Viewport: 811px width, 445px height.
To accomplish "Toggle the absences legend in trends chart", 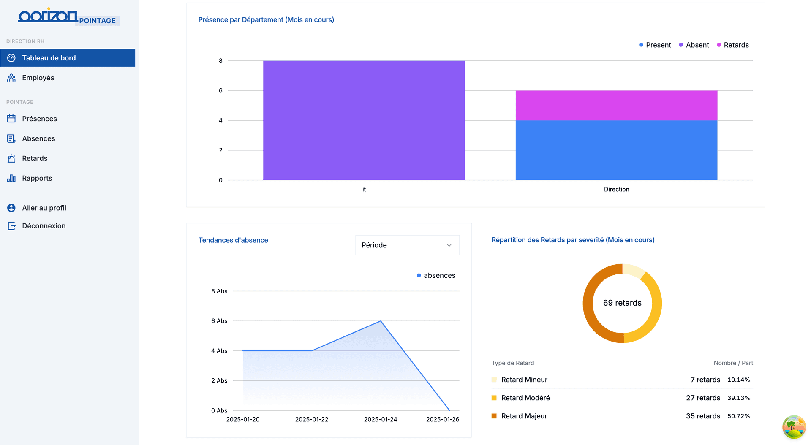I will [x=436, y=276].
